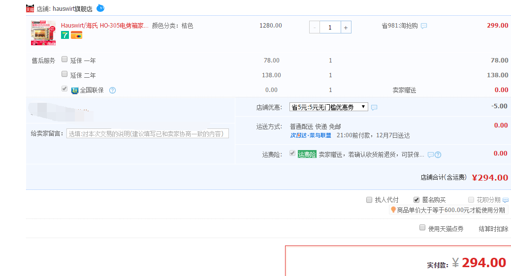
Task: Open comment icon next to 省981:淘抢购
Action: pos(424,26)
